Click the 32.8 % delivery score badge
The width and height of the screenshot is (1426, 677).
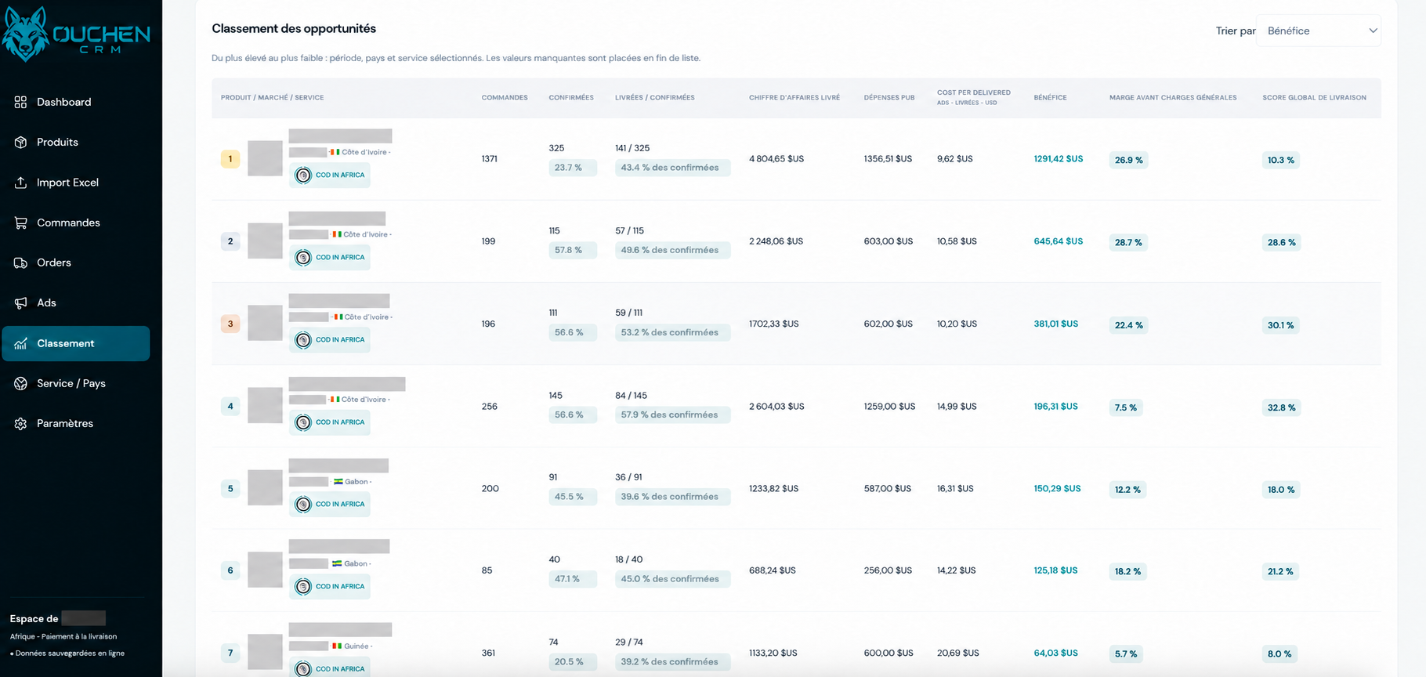[1281, 407]
